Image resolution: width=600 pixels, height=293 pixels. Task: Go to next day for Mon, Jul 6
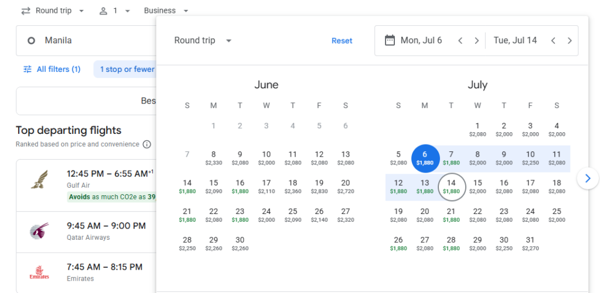[x=477, y=40]
